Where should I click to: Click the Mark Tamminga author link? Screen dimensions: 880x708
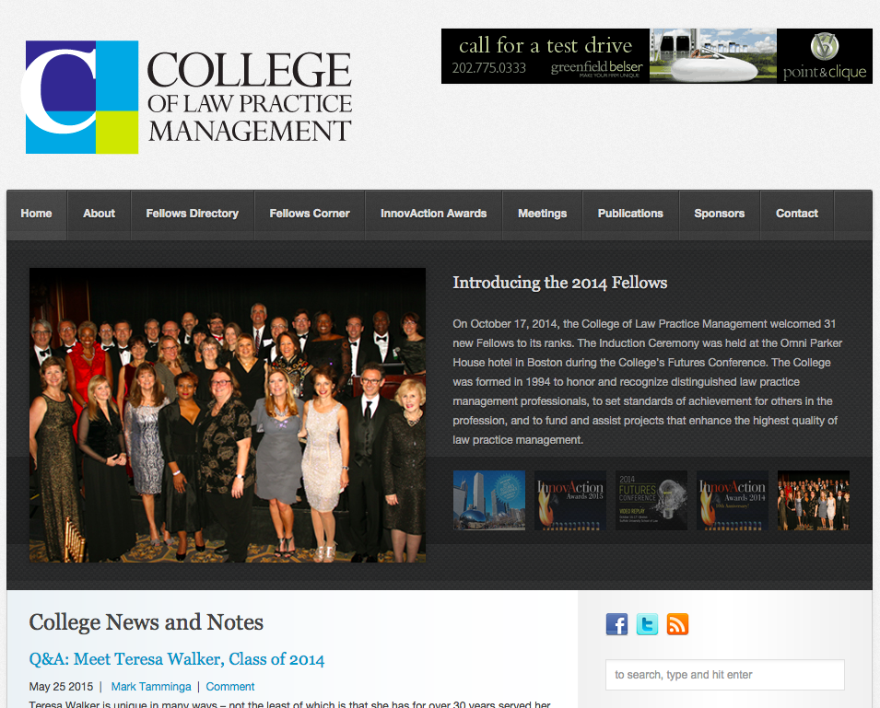151,687
